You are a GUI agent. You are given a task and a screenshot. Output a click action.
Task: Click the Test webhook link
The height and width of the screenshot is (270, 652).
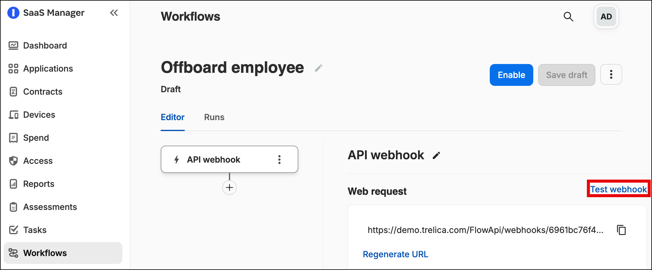619,189
